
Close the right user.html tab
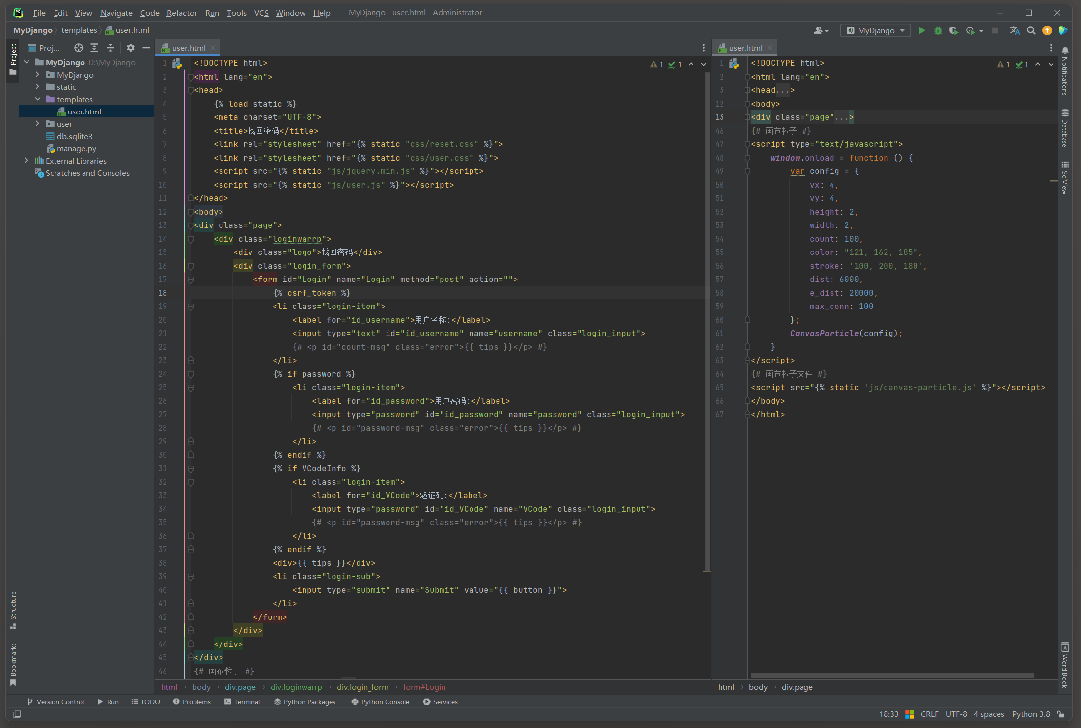point(770,48)
